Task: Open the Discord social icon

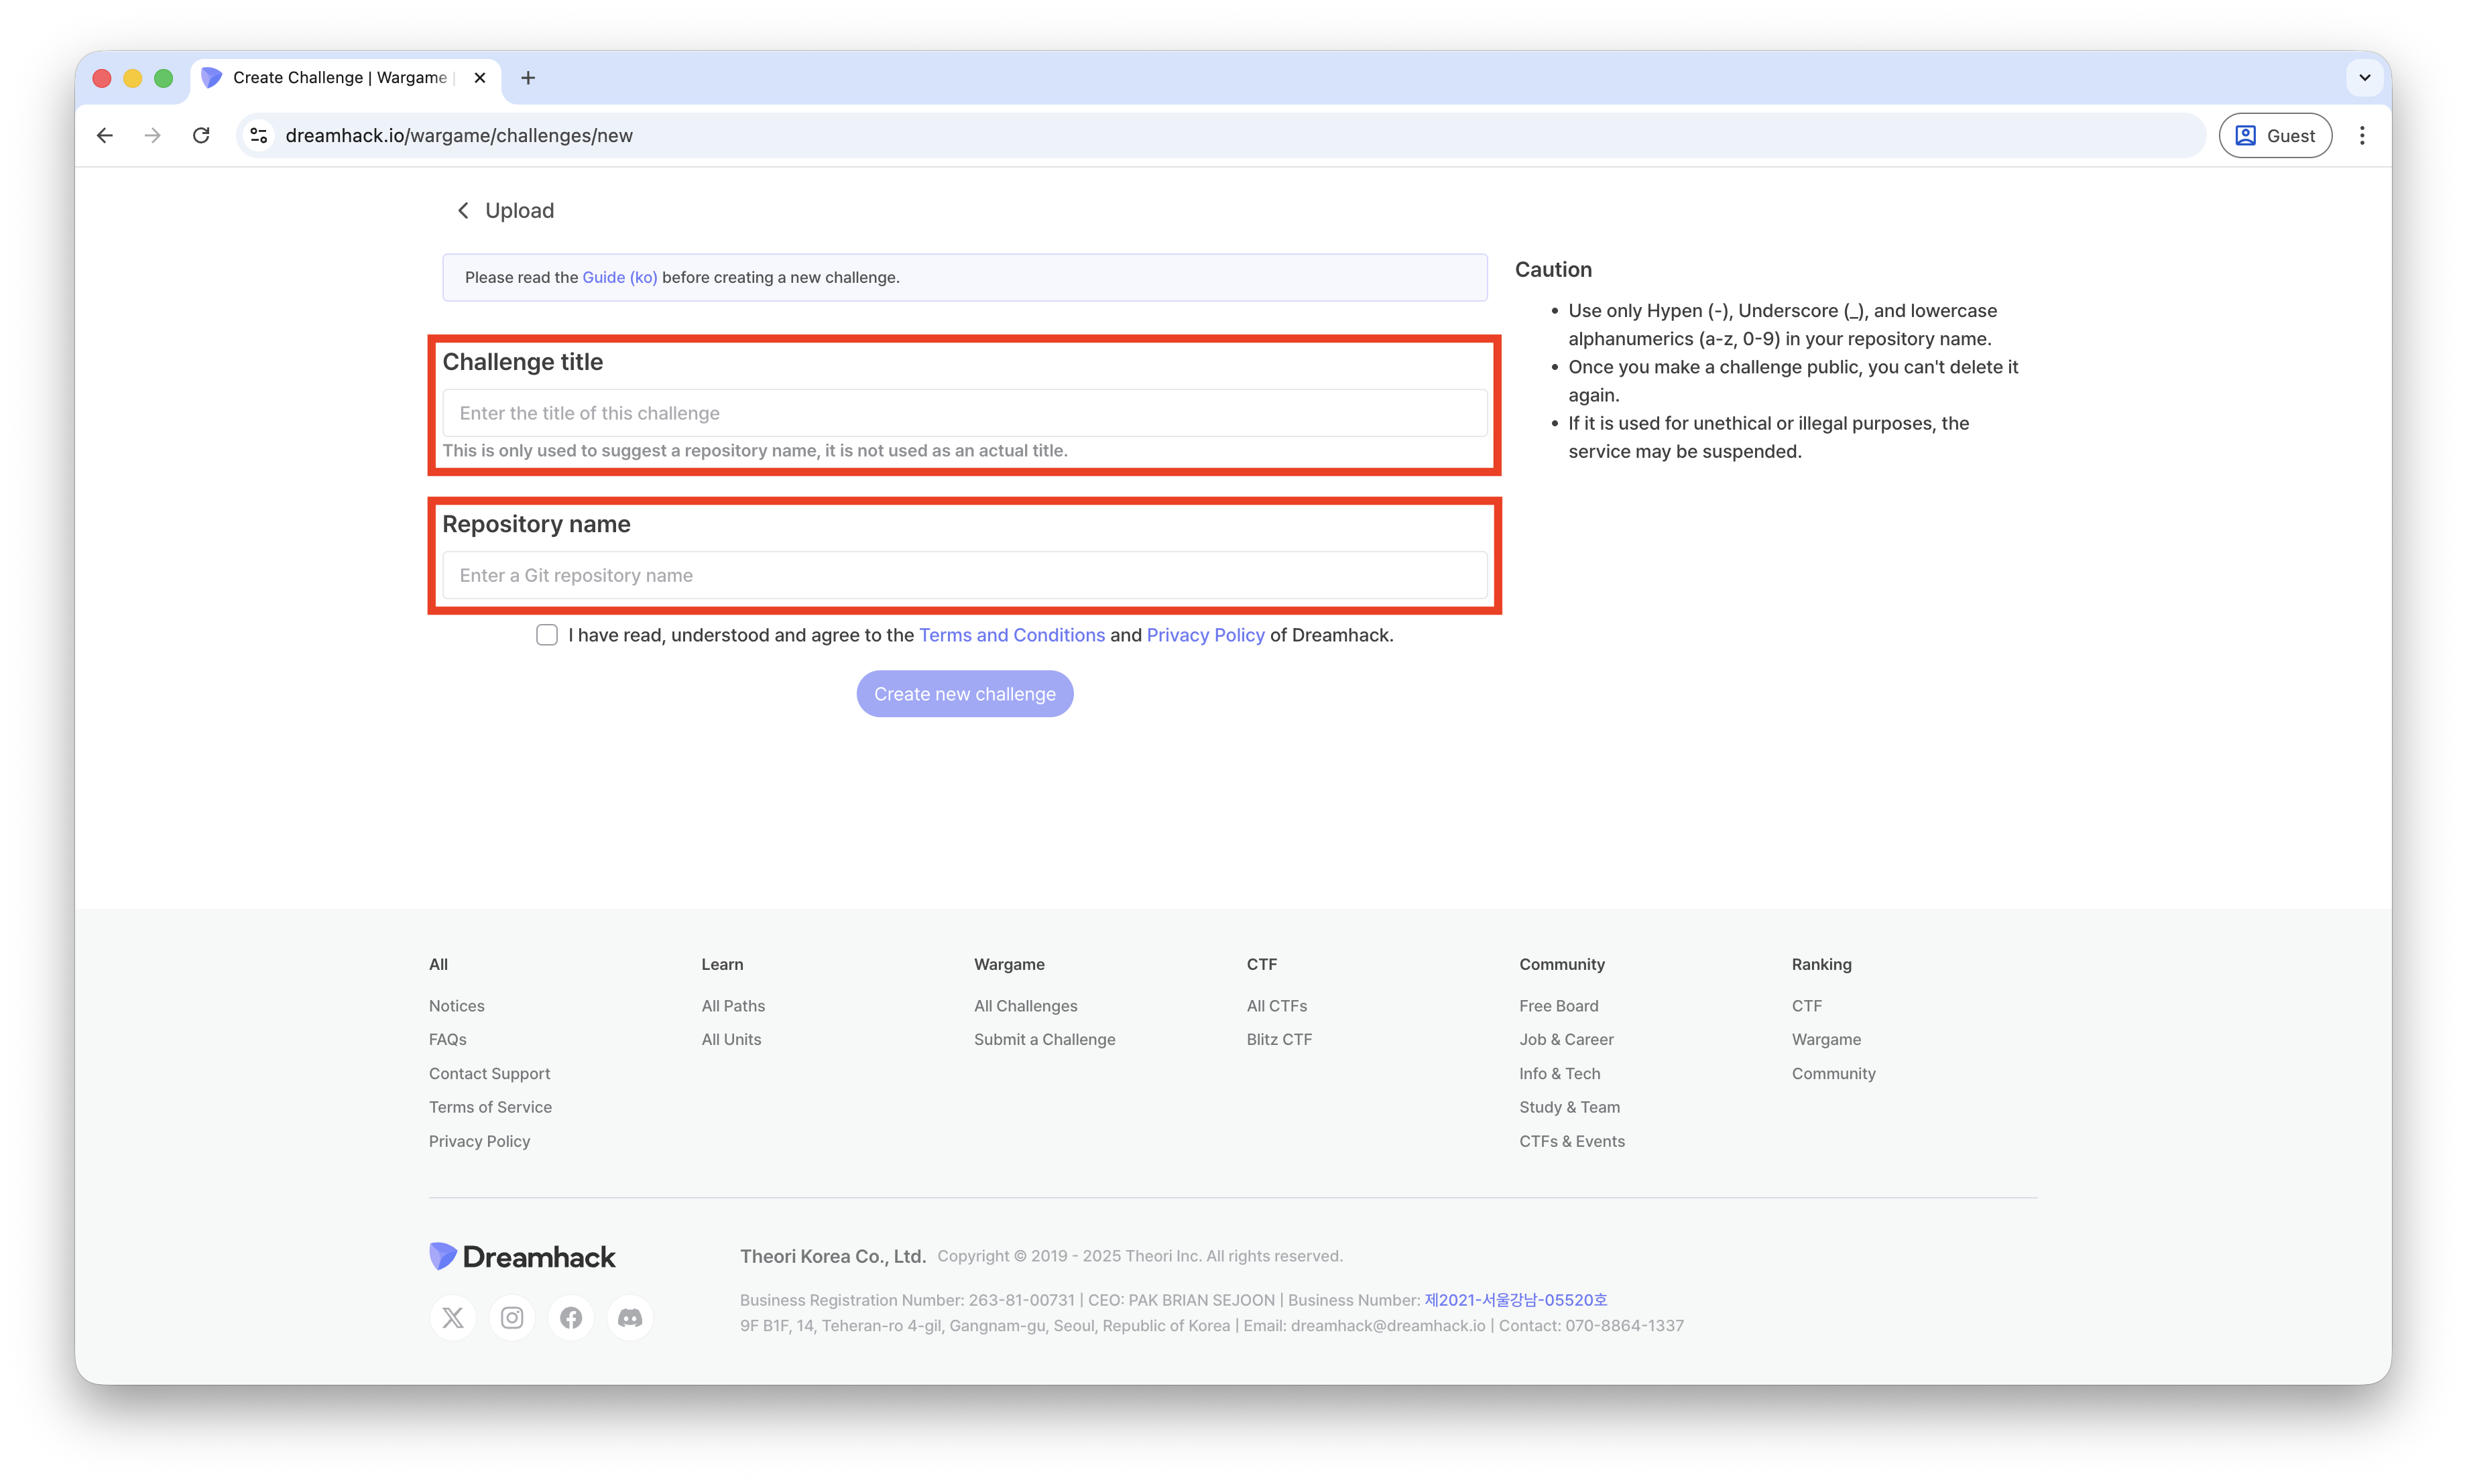Action: (x=630, y=1317)
